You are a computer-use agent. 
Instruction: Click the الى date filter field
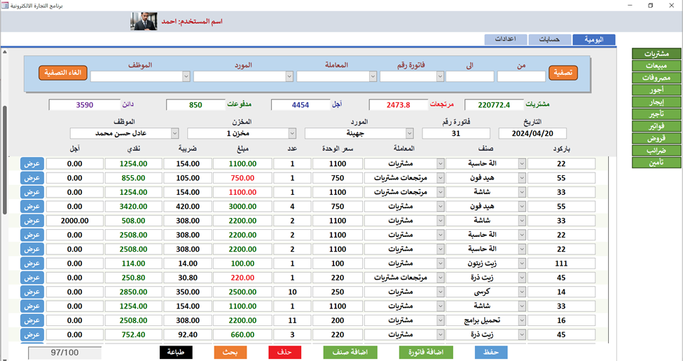(x=470, y=76)
